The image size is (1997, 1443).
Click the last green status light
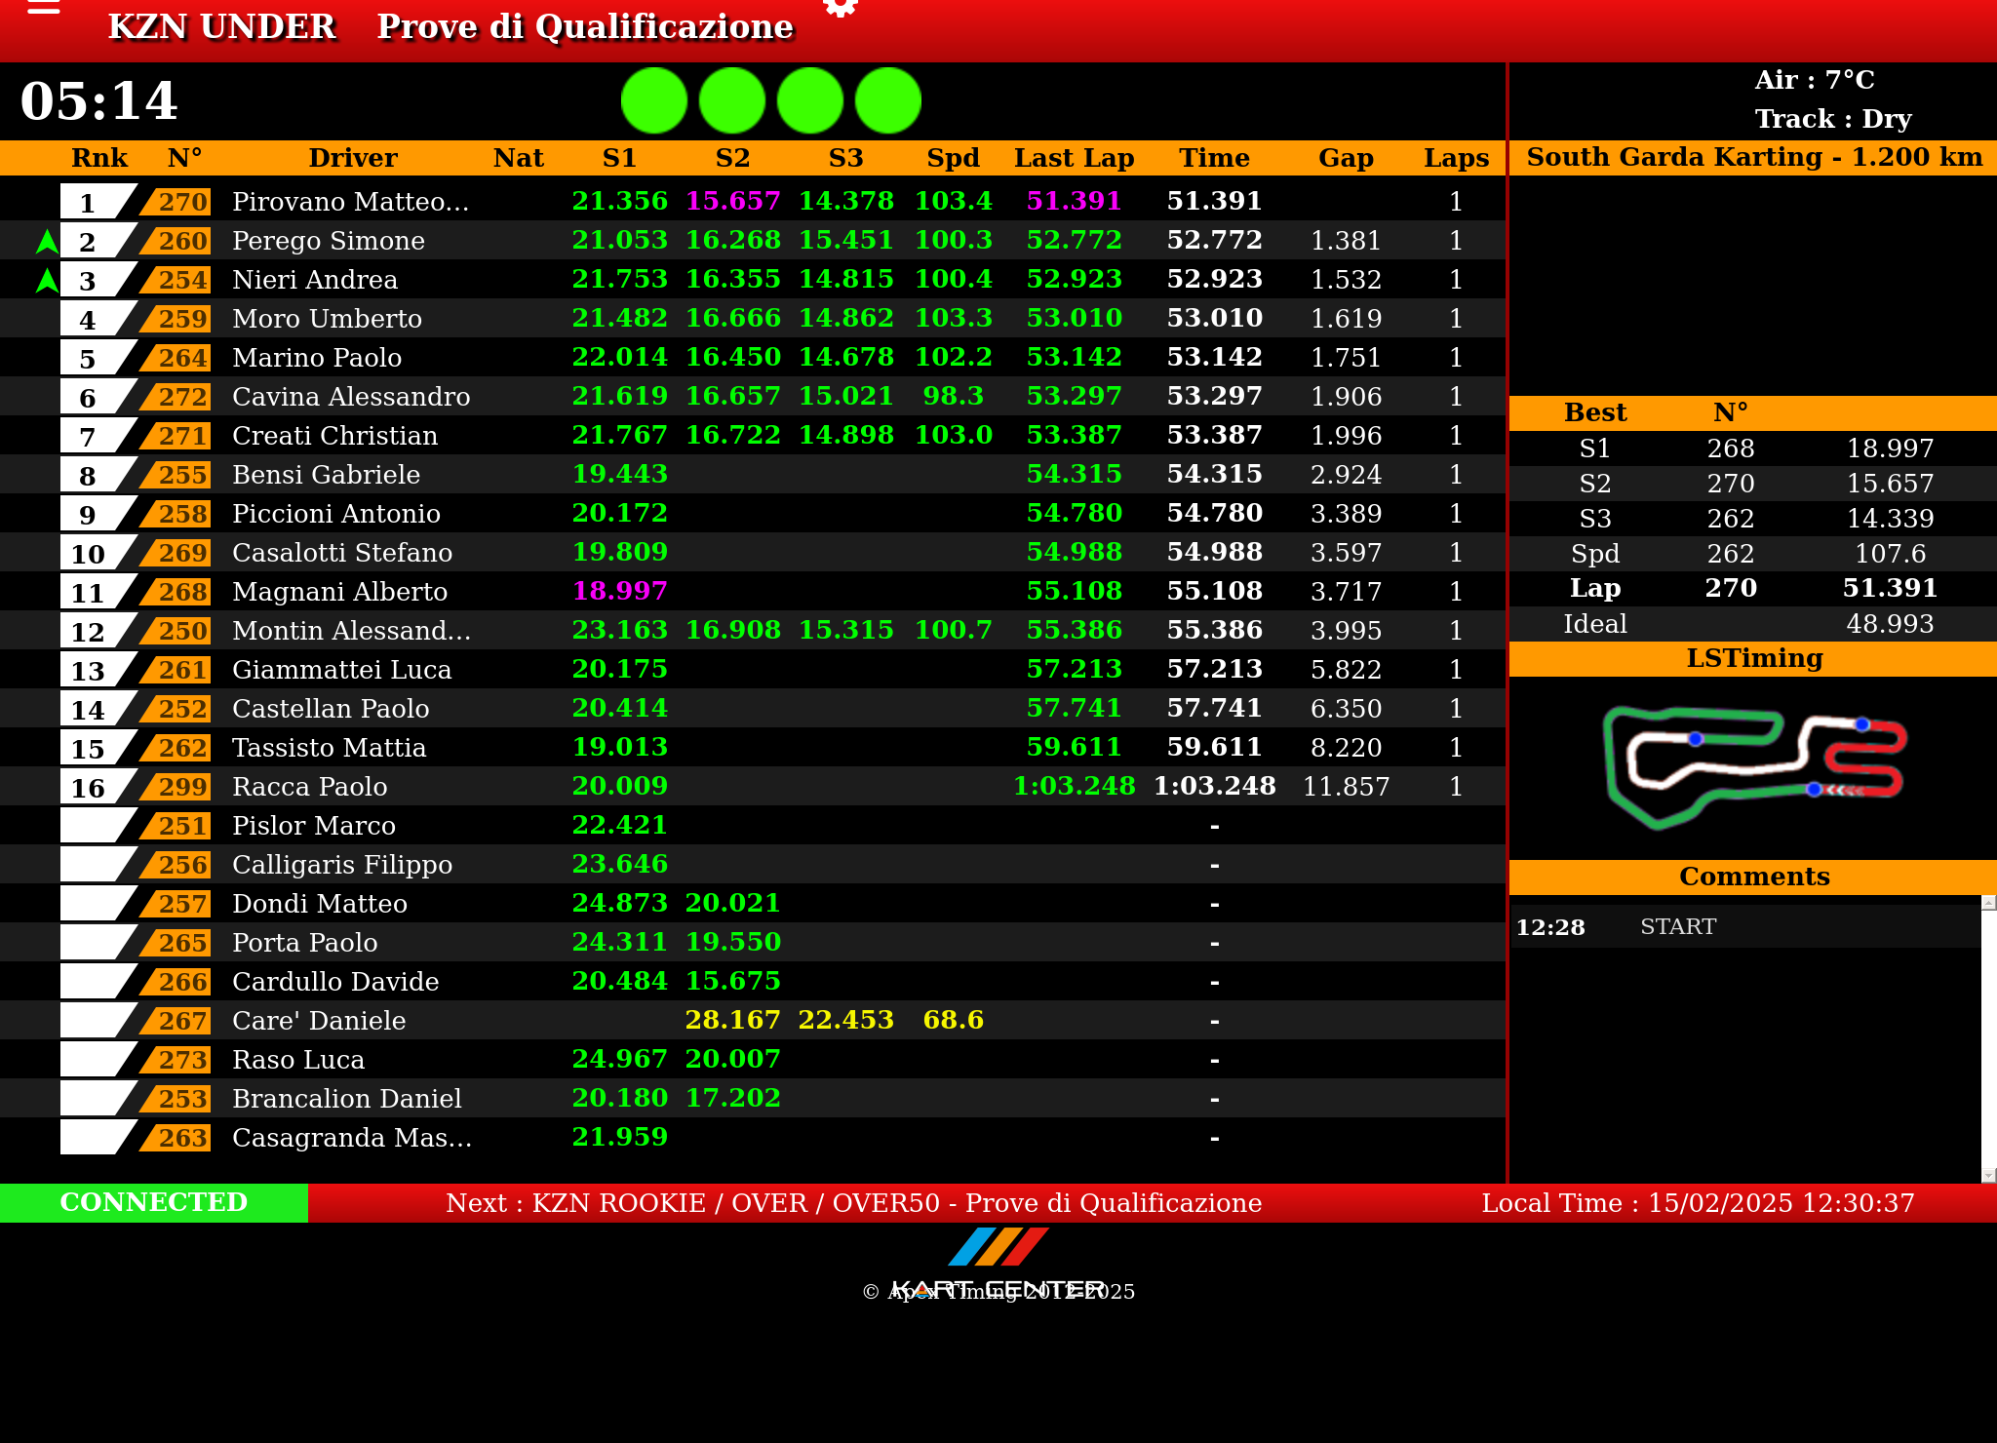(x=888, y=100)
